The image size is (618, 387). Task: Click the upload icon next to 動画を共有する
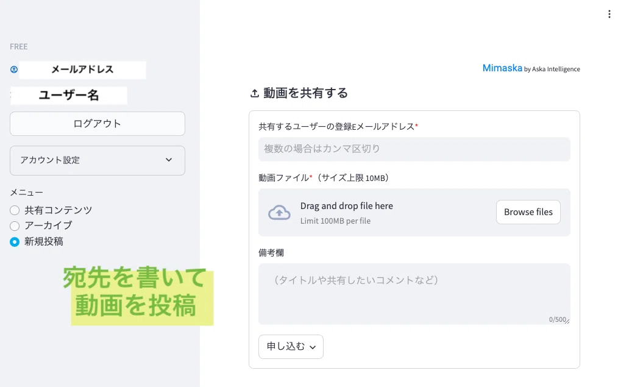tap(255, 93)
